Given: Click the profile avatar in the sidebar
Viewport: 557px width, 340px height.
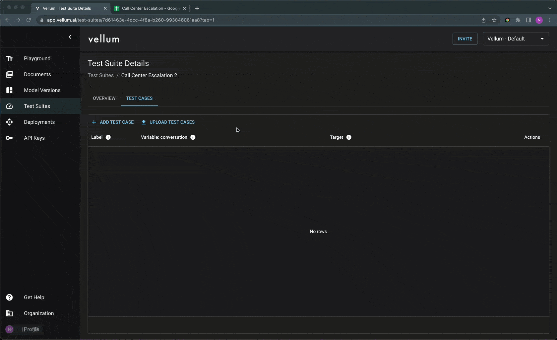Looking at the screenshot, I should 9,329.
